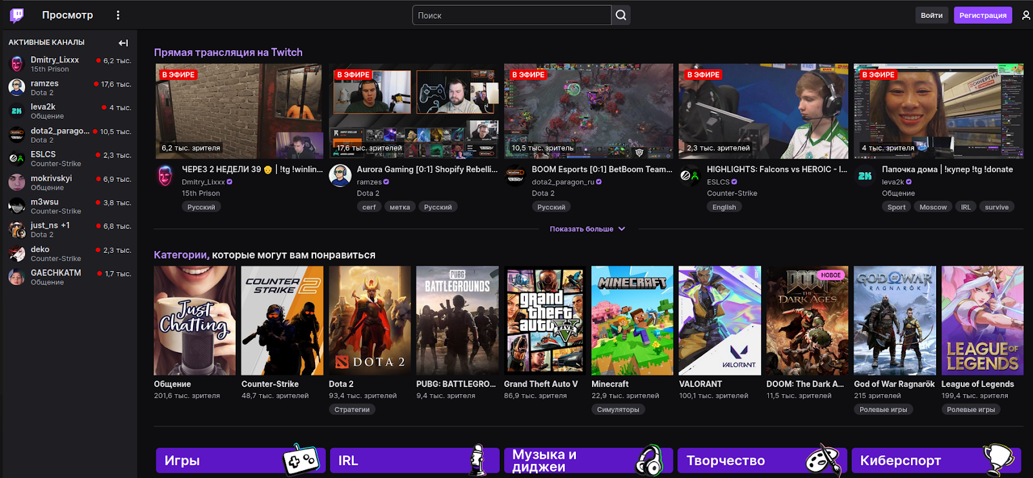The width and height of the screenshot is (1033, 478).
Task: Click the survive tag
Action: [x=997, y=207]
